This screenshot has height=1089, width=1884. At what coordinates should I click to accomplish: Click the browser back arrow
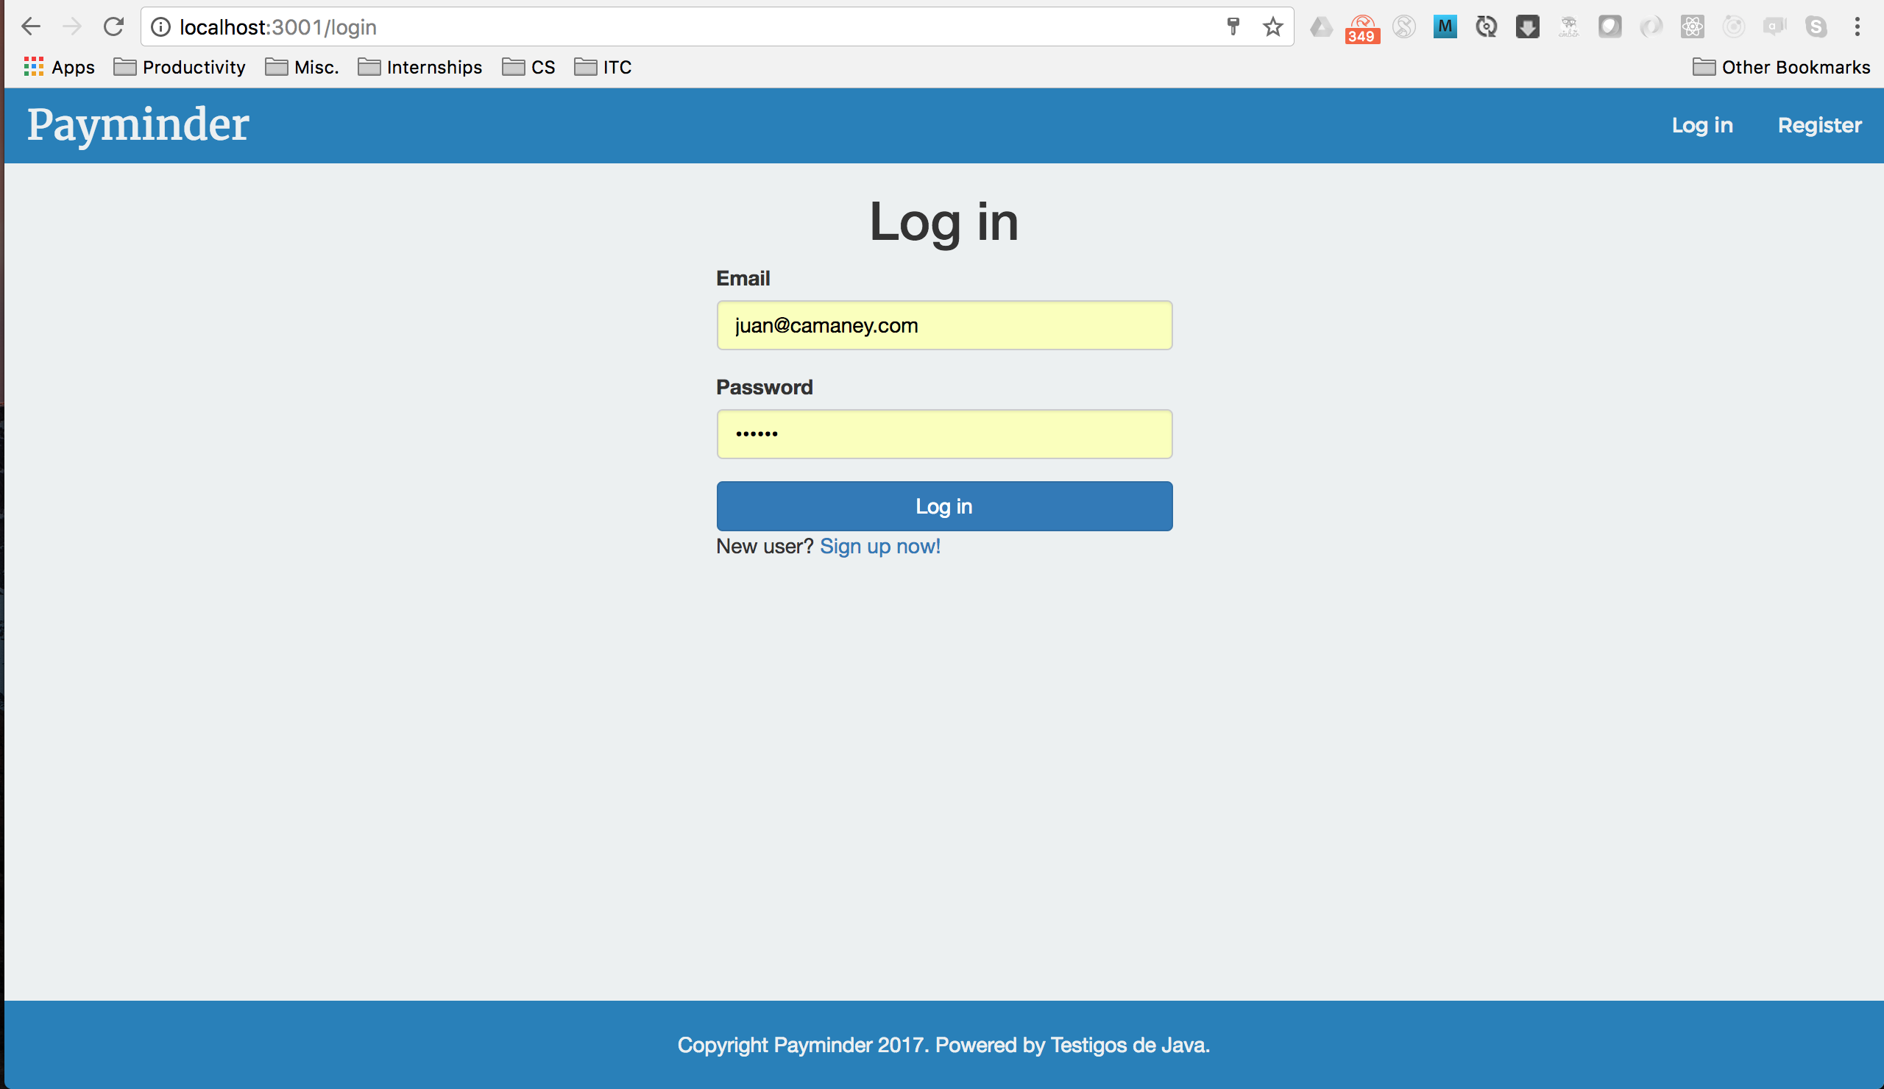coord(31,27)
